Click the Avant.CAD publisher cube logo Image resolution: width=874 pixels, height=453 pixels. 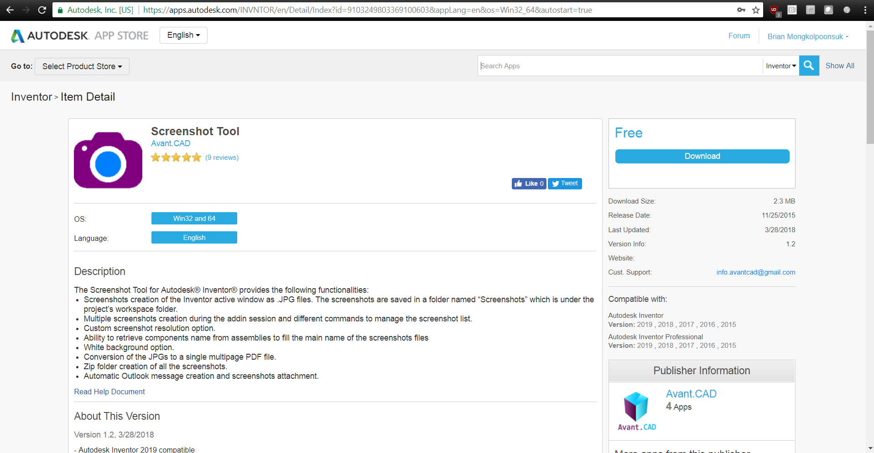click(x=637, y=411)
